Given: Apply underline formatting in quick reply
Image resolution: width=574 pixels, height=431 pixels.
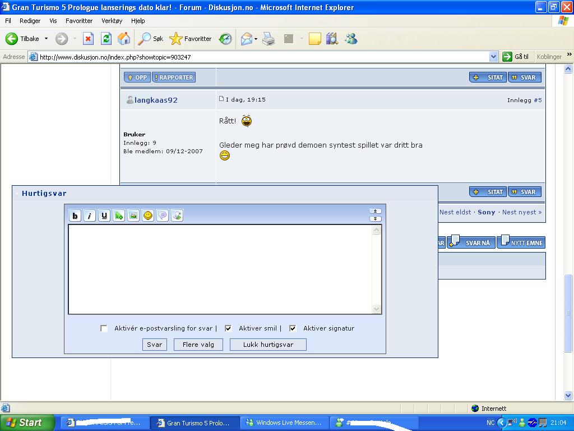Looking at the screenshot, I should 104,215.
